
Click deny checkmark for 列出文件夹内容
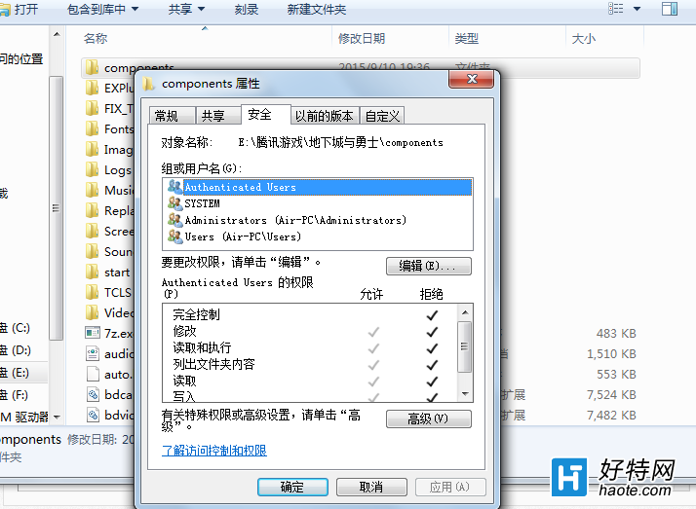coord(432,365)
